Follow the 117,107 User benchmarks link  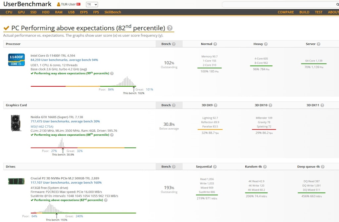click(x=66, y=182)
